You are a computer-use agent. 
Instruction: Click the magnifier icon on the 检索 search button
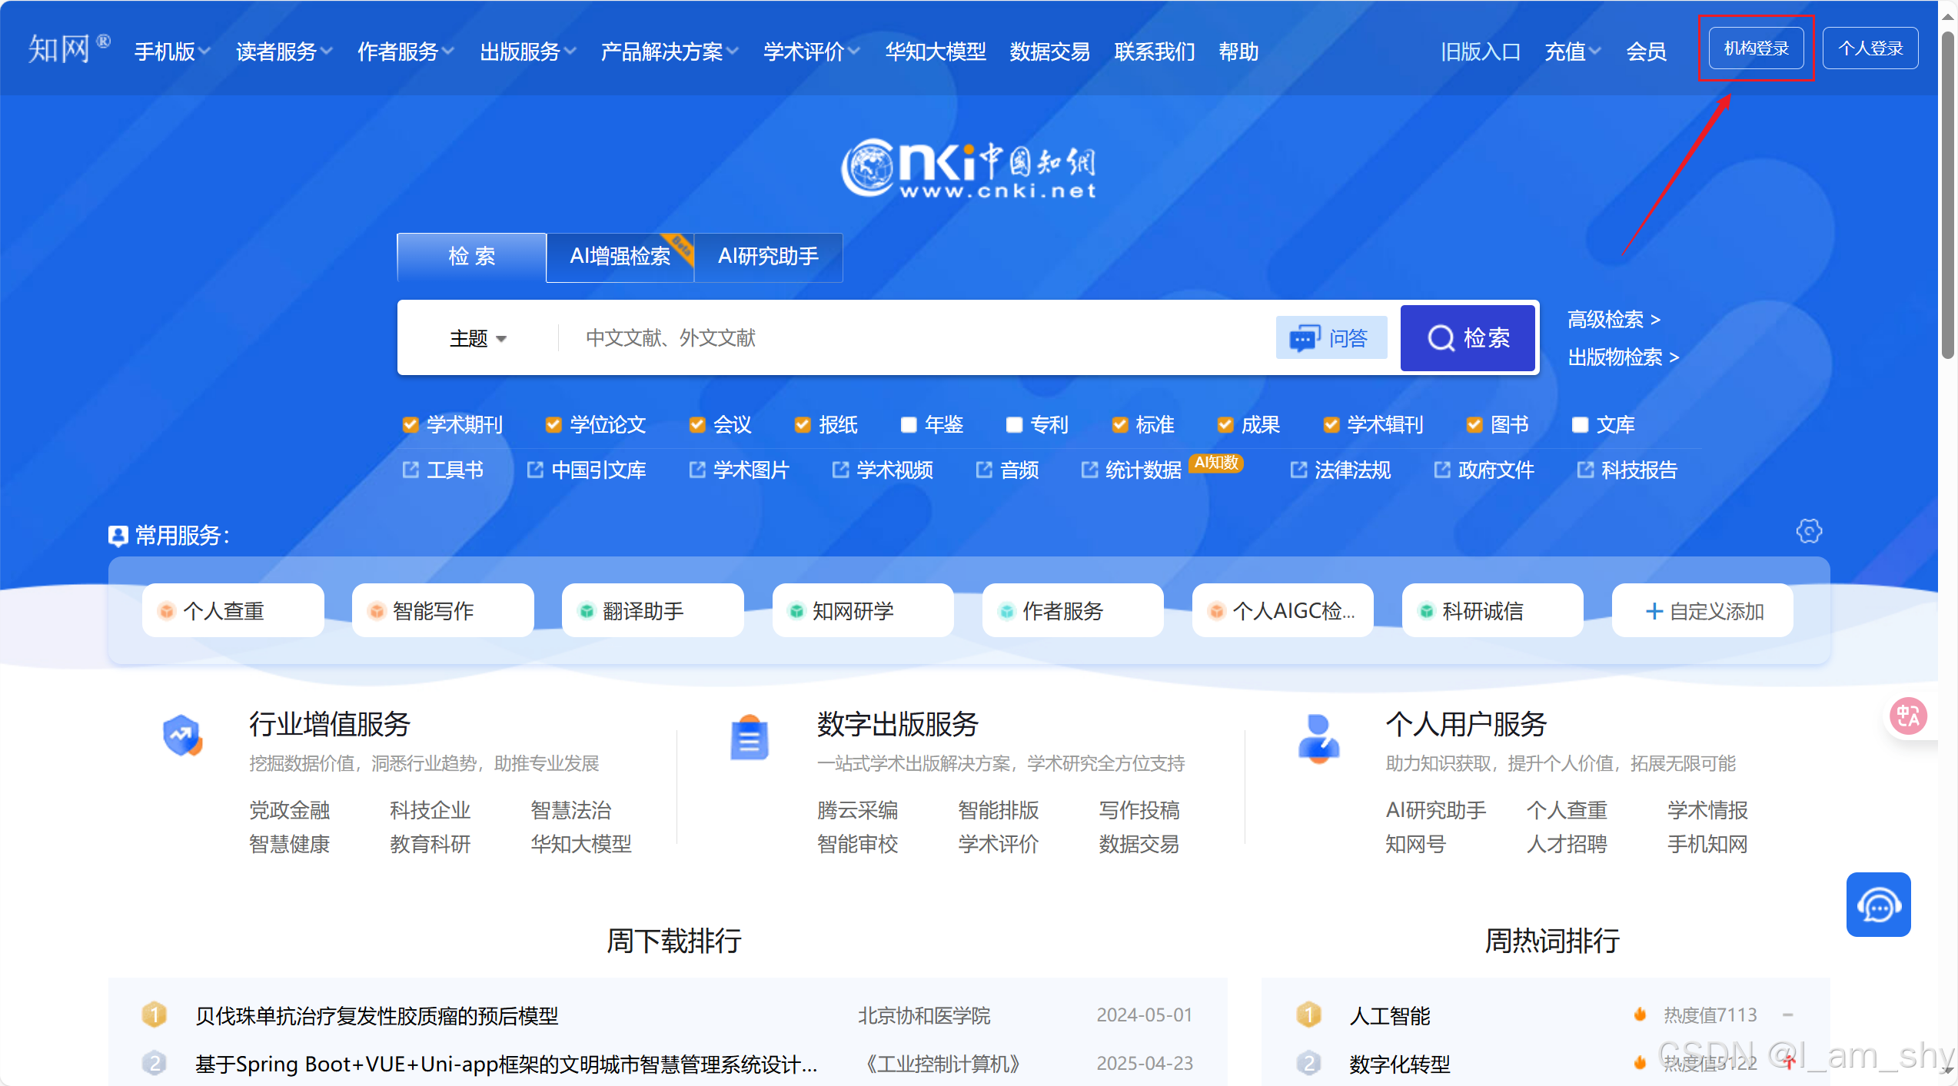(1441, 338)
